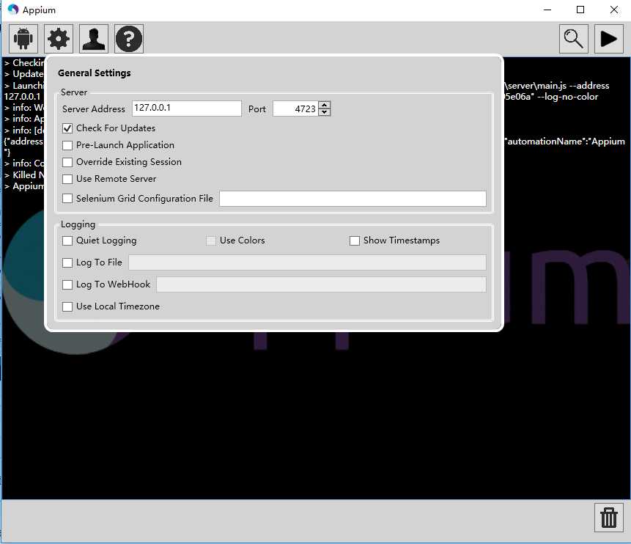Enable Pre-Launch Application checkbox
This screenshot has width=631, height=544.
67,145
